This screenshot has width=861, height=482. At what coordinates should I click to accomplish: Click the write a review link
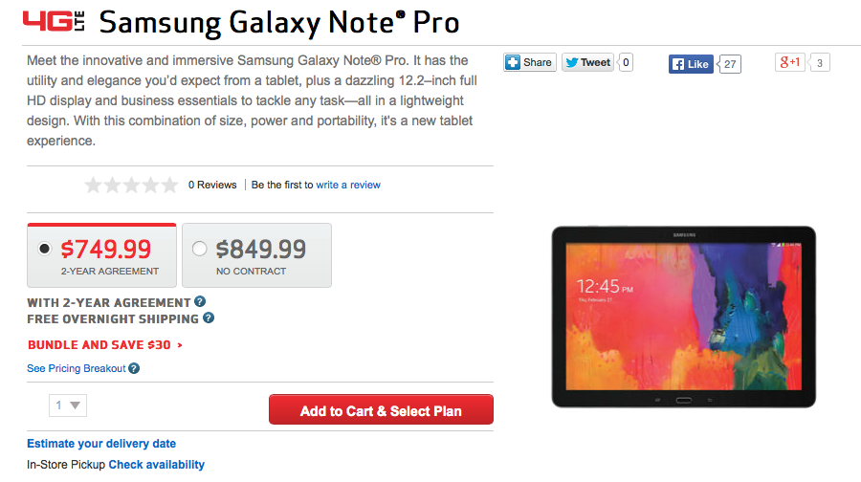coord(348,185)
